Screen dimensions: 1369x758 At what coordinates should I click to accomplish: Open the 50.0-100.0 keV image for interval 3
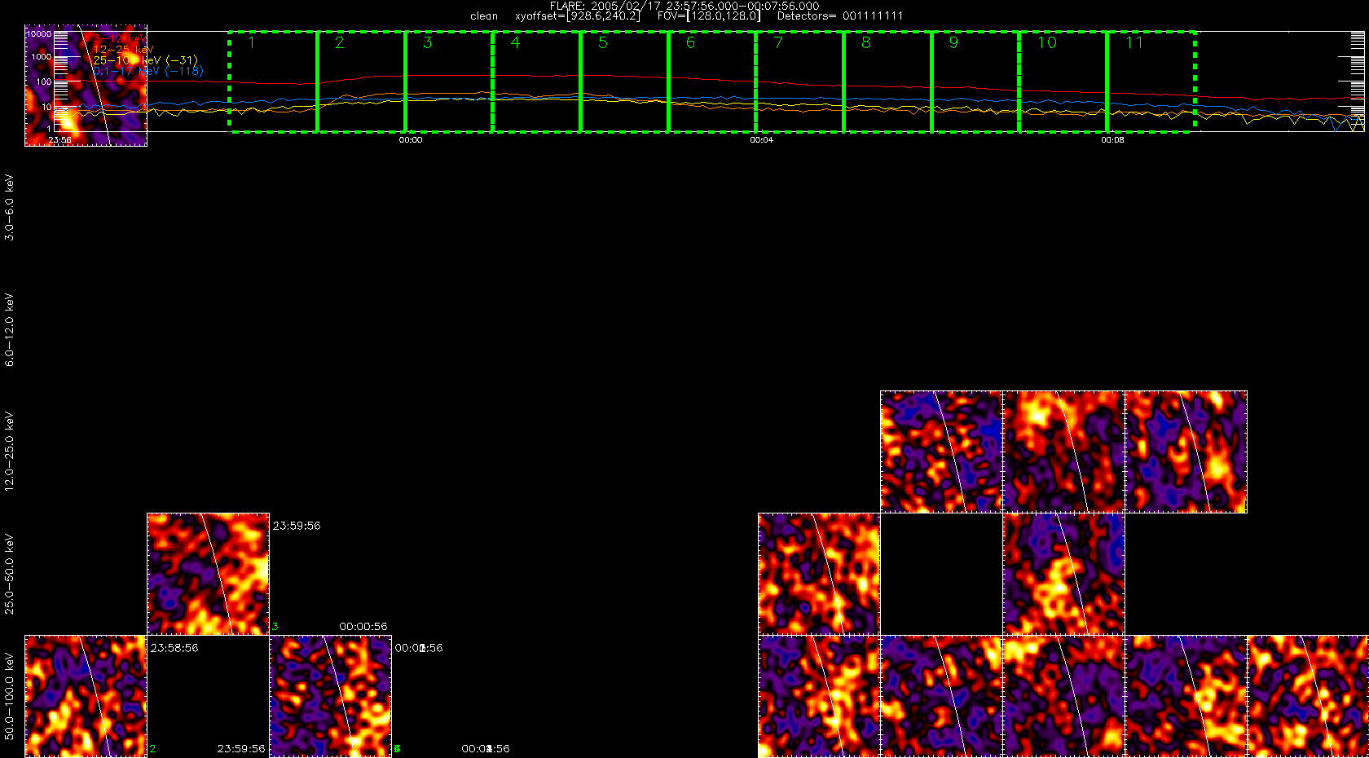(x=330, y=697)
